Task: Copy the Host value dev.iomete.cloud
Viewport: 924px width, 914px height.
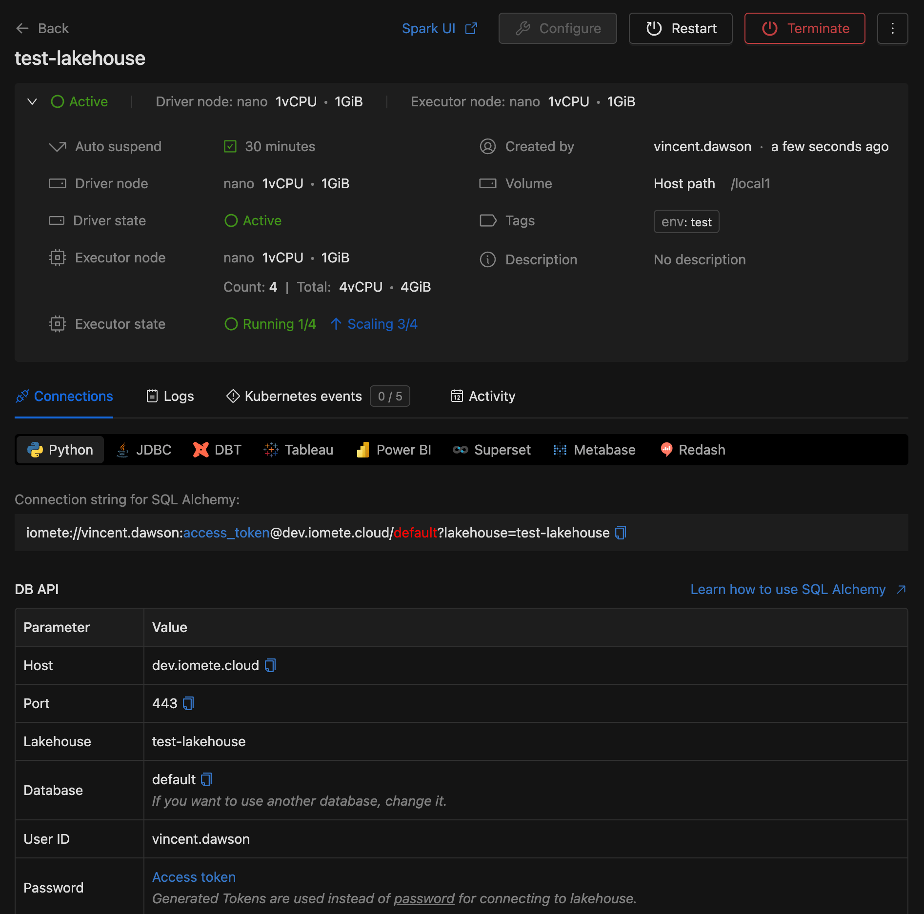Action: [x=270, y=665]
